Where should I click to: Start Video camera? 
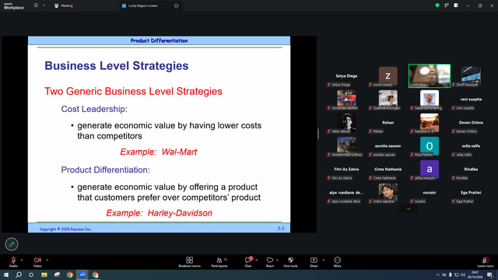(x=37, y=262)
